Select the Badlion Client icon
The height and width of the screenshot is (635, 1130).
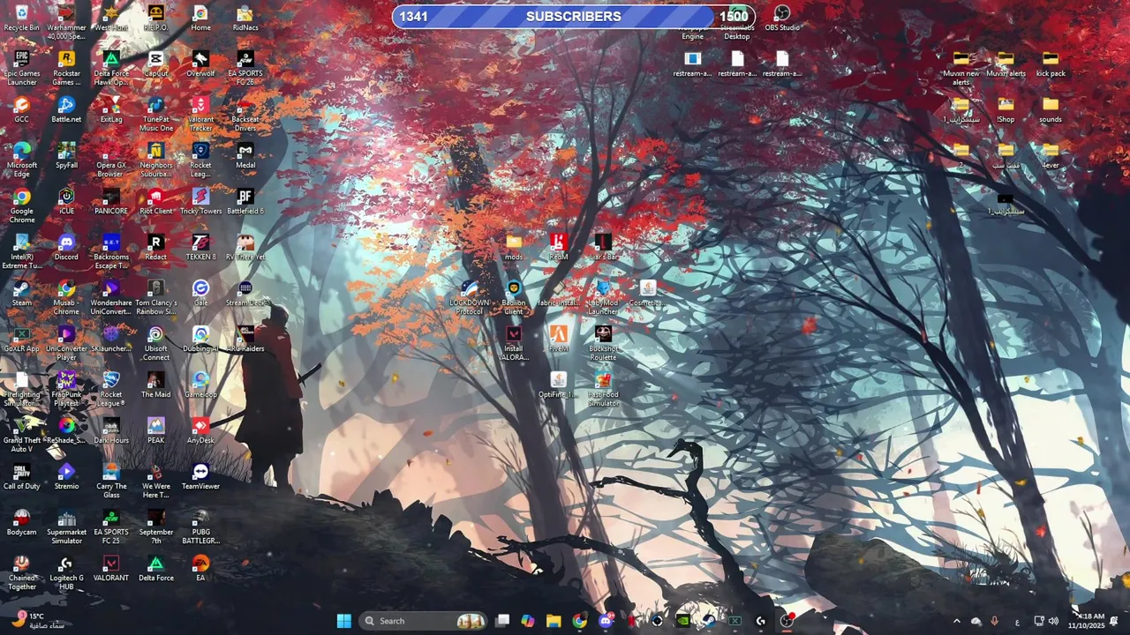click(x=513, y=297)
